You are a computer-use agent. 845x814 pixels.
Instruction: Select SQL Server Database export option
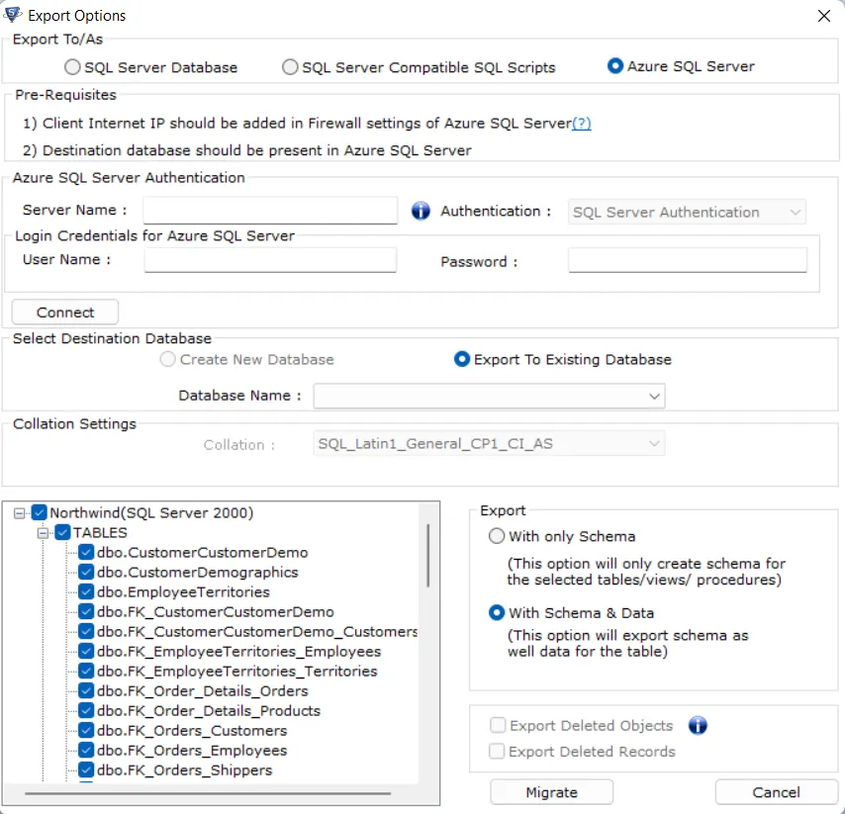pyautogui.click(x=72, y=67)
